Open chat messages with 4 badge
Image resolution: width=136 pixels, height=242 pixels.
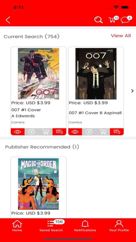126,20
